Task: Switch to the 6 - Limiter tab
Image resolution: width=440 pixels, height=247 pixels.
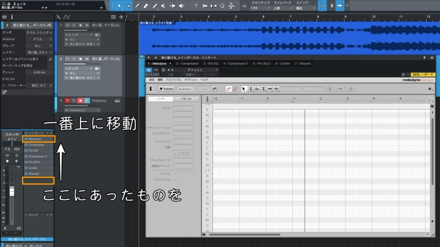Action: point(282,63)
